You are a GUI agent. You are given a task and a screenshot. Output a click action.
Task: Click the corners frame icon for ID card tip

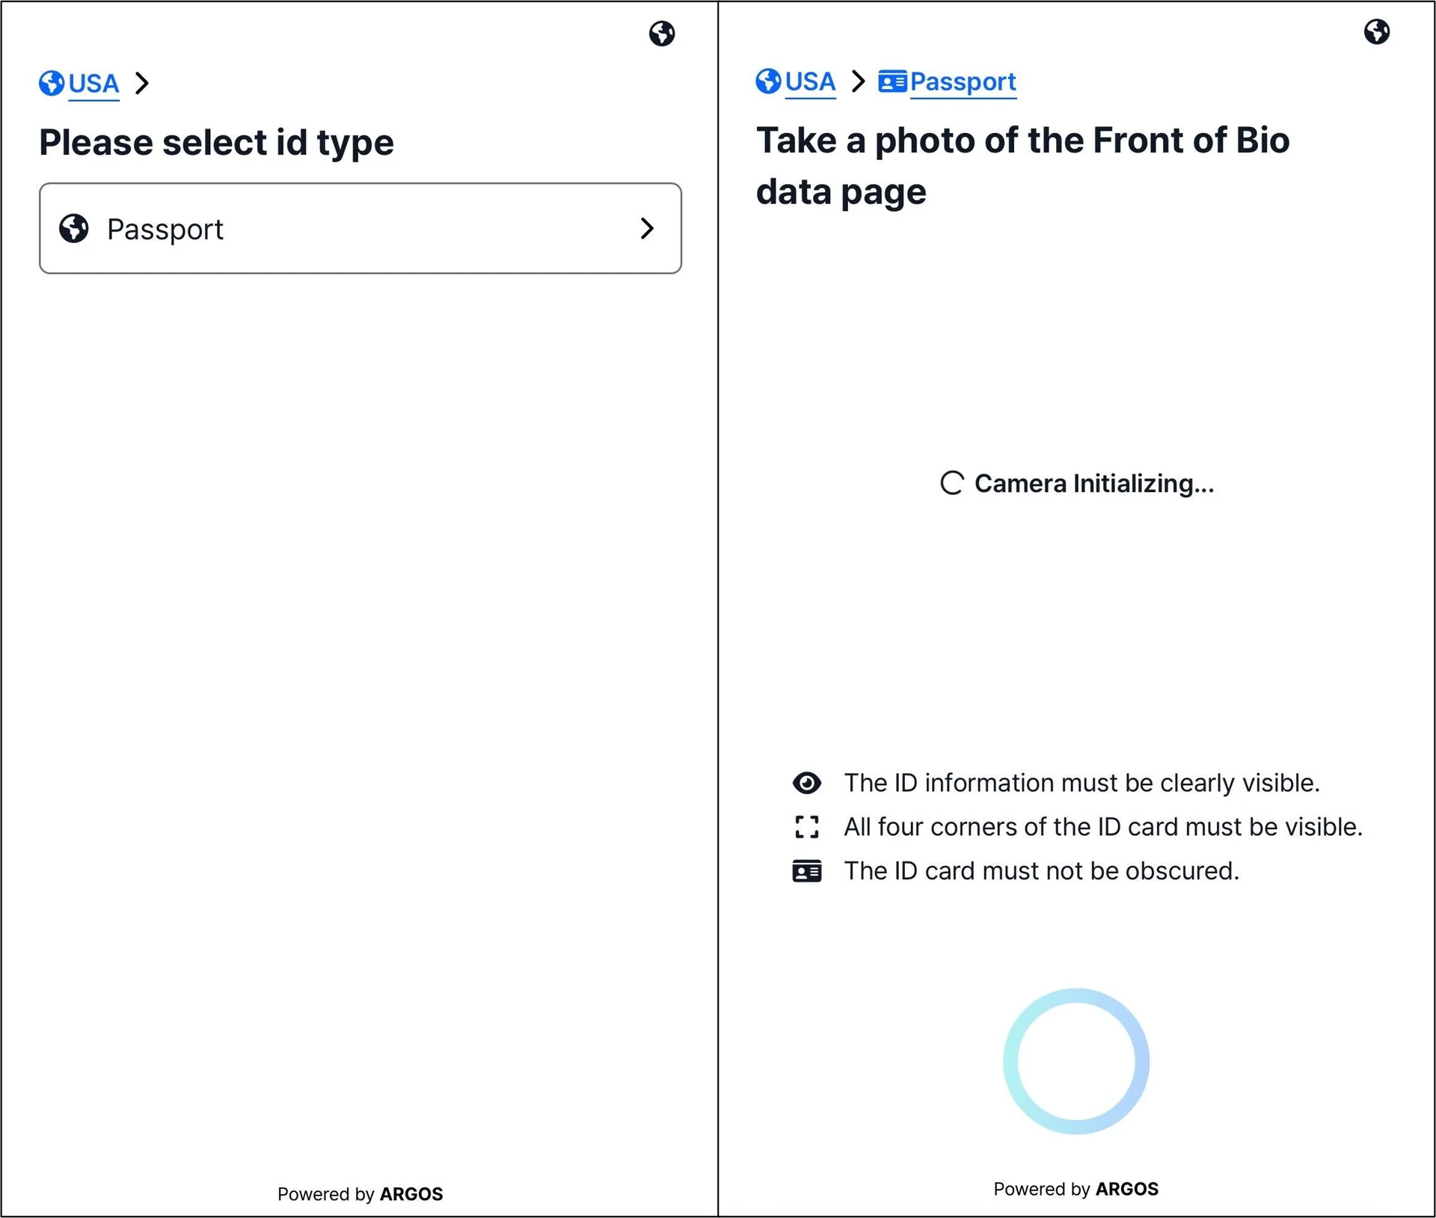tap(806, 827)
